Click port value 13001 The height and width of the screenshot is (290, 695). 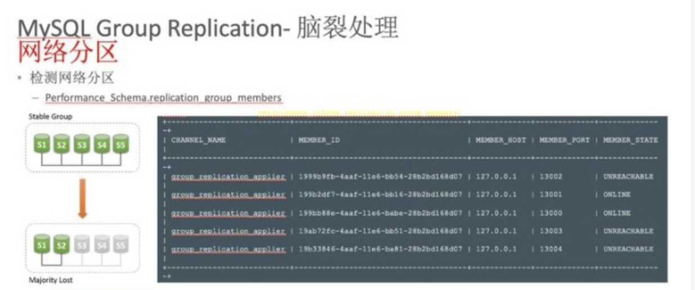(550, 194)
